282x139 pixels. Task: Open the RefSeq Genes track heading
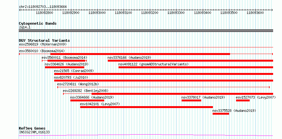(x=32, y=129)
